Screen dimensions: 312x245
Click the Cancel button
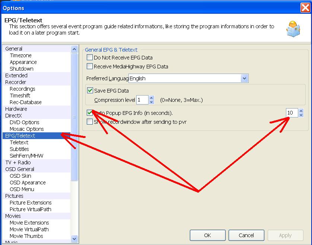[246, 235]
